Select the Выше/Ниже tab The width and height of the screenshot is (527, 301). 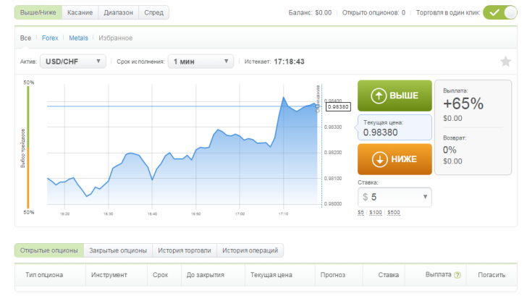click(39, 12)
